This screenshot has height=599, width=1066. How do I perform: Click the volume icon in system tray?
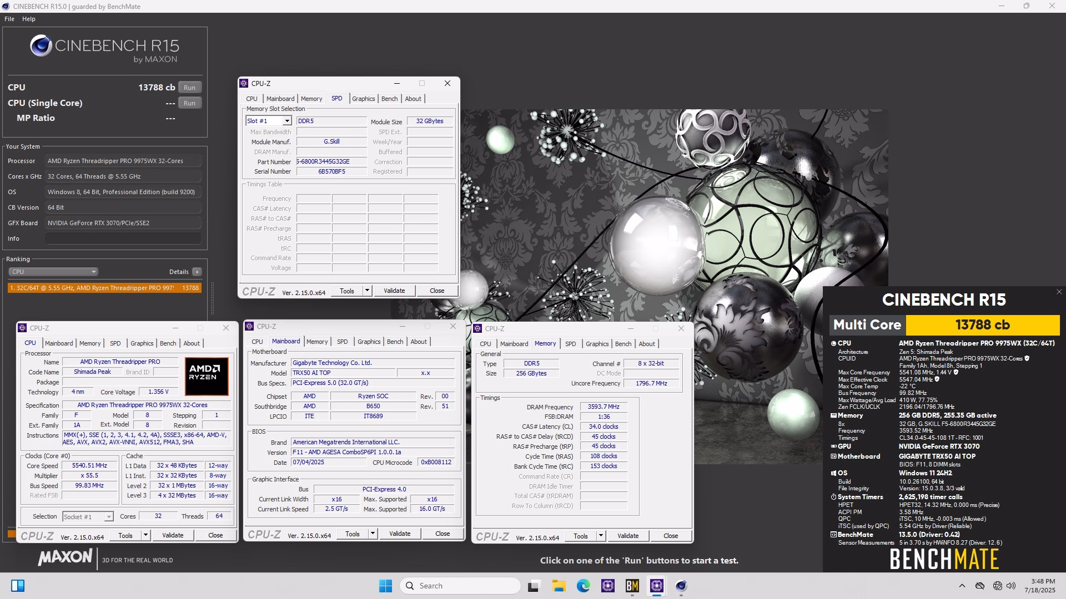pos(1010,586)
